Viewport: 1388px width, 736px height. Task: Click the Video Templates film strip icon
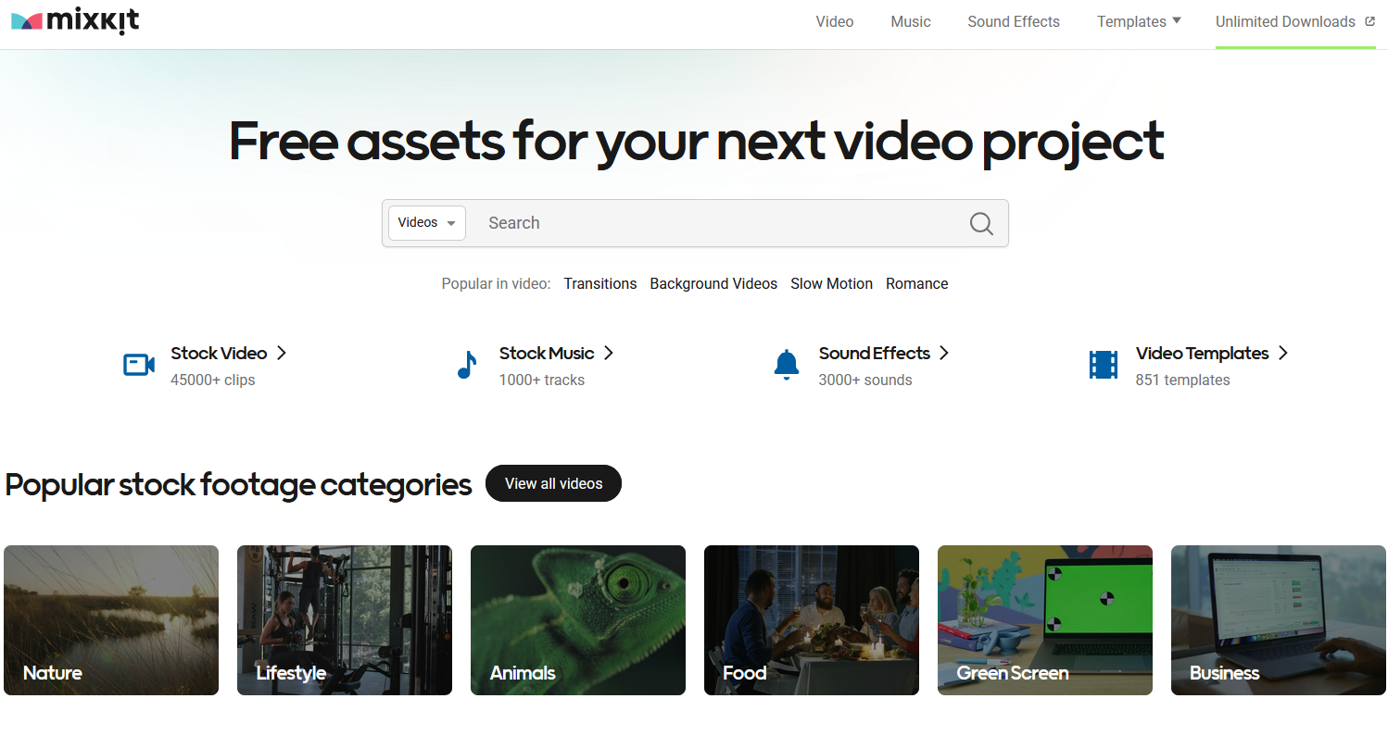(1103, 365)
